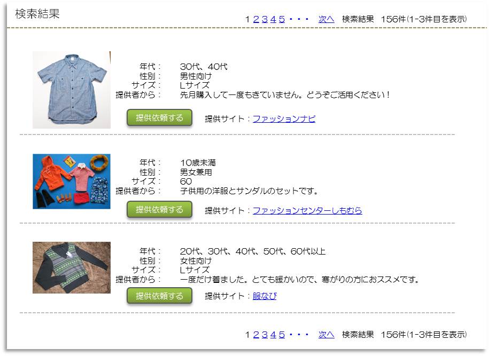
Task: Click 提供依頼する for the Lサイズ men's shirt
Action: point(159,118)
